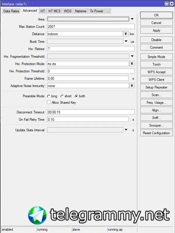Show more tabs with the ellipsis
This screenshot has height=233, width=175.
(108, 11)
